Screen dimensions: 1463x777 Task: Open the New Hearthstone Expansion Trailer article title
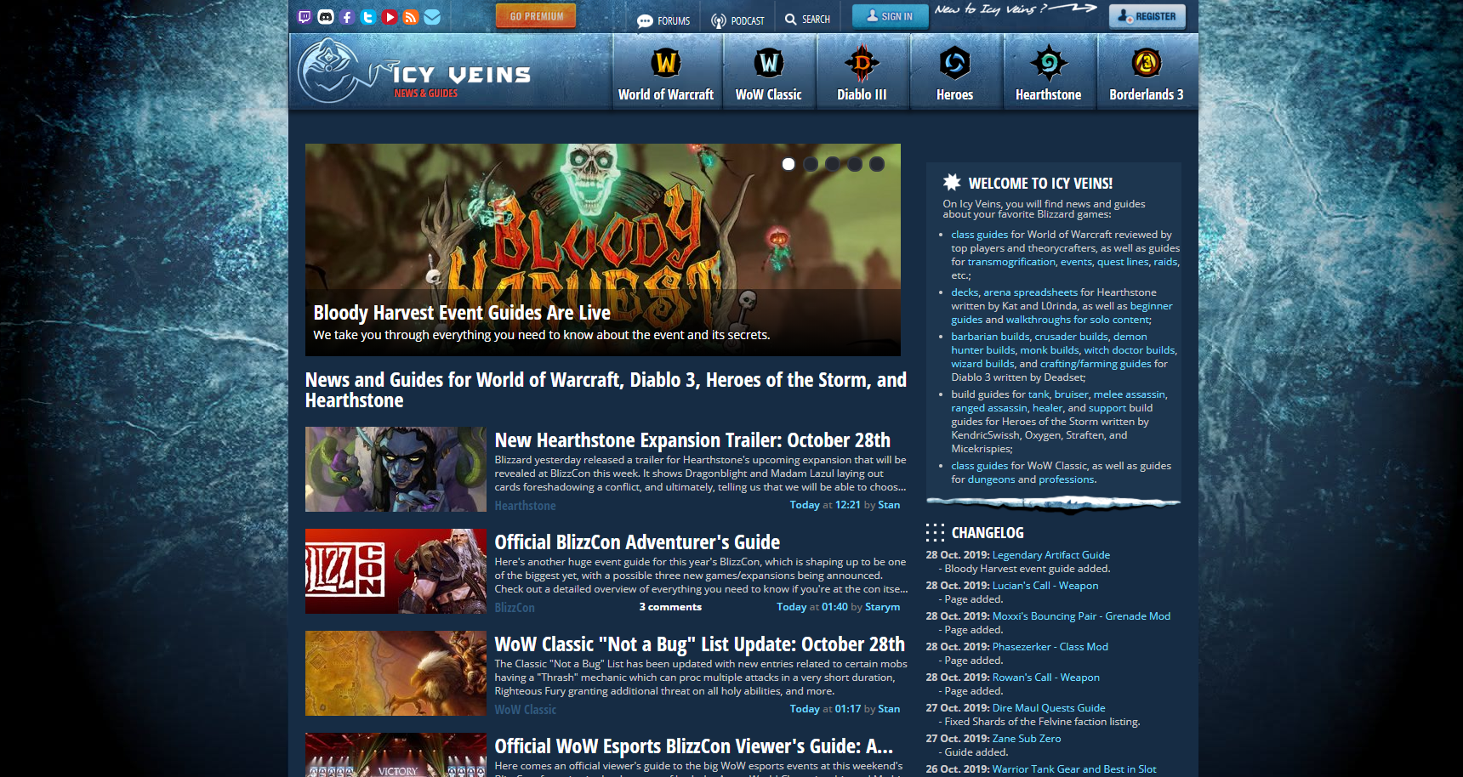point(692,440)
